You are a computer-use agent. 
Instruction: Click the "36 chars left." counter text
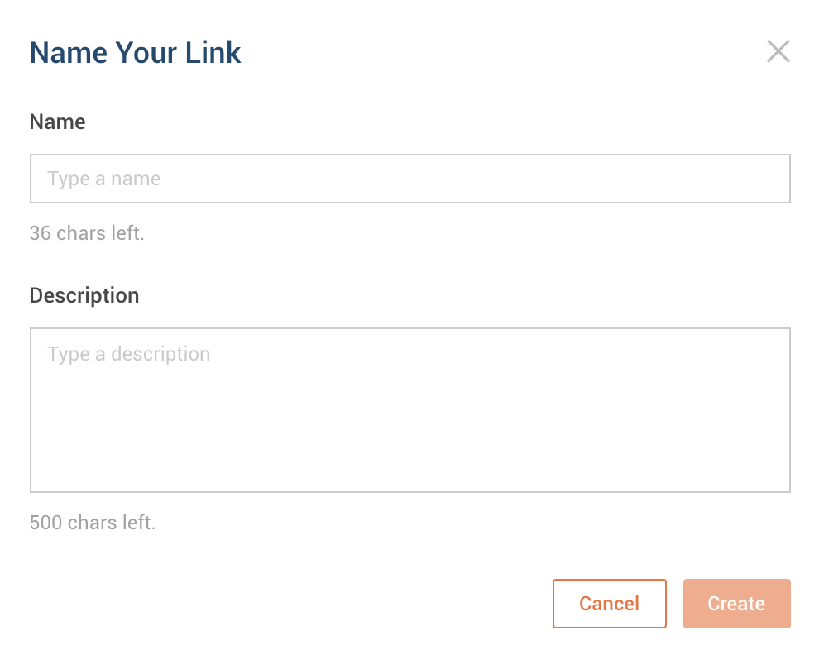tap(87, 233)
